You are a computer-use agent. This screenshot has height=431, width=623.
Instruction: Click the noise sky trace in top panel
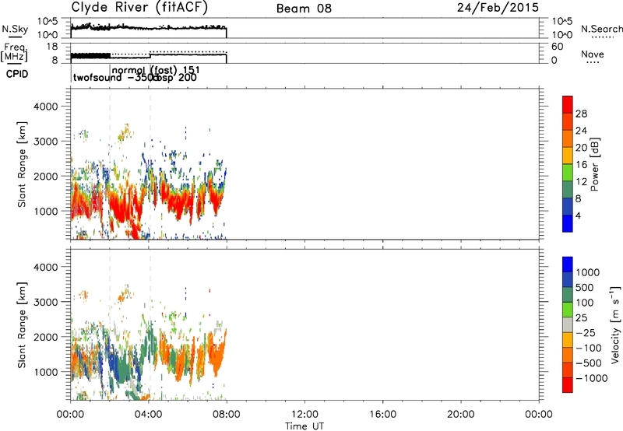point(149,28)
